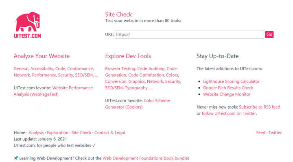Image resolution: width=293 pixels, height=162 pixels.
Task: Open the Conformance link
Action: tap(80, 68)
